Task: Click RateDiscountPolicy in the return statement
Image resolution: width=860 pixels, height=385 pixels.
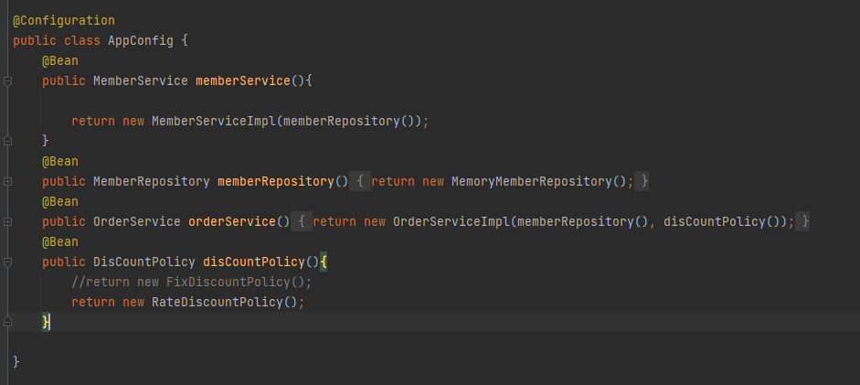Action: pos(218,303)
